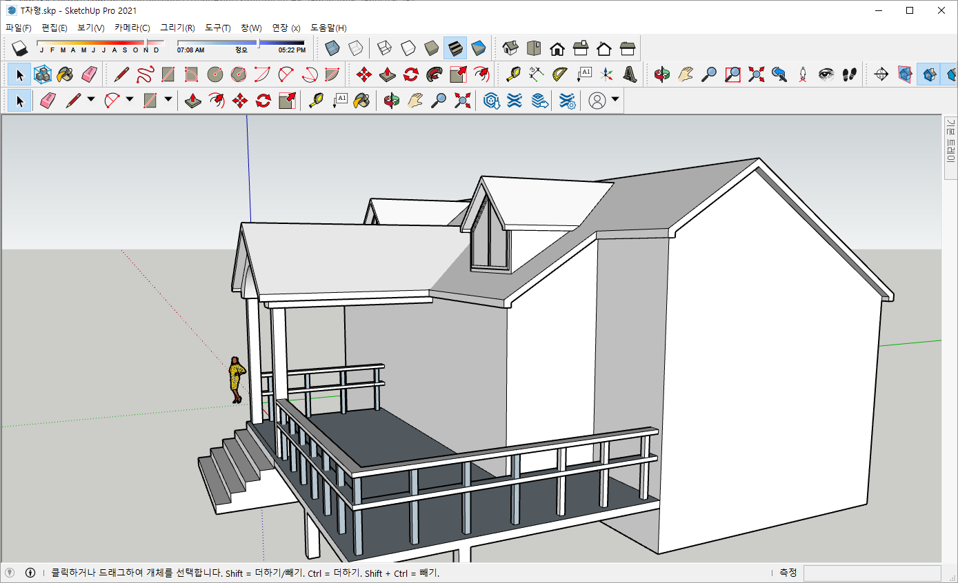Select the Dimension tool
This screenshot has height=583, width=958.
(x=536, y=74)
